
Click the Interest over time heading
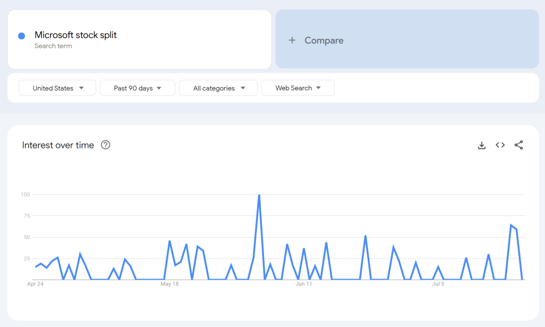coord(58,145)
